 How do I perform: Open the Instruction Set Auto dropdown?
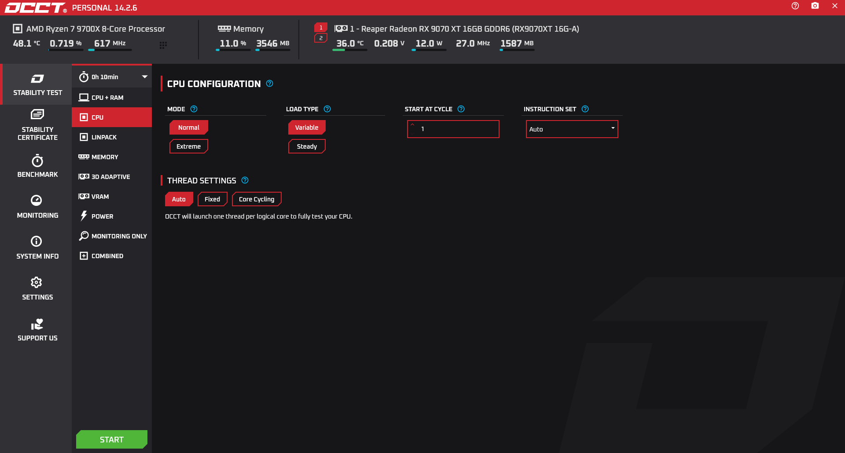(572, 129)
